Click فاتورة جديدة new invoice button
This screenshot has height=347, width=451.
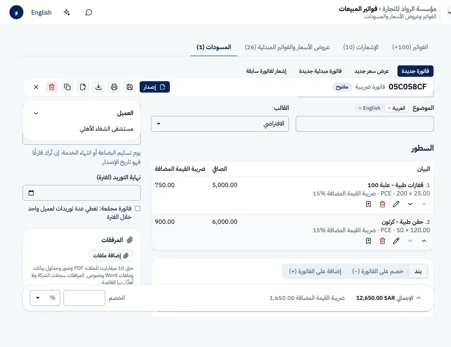point(415,71)
